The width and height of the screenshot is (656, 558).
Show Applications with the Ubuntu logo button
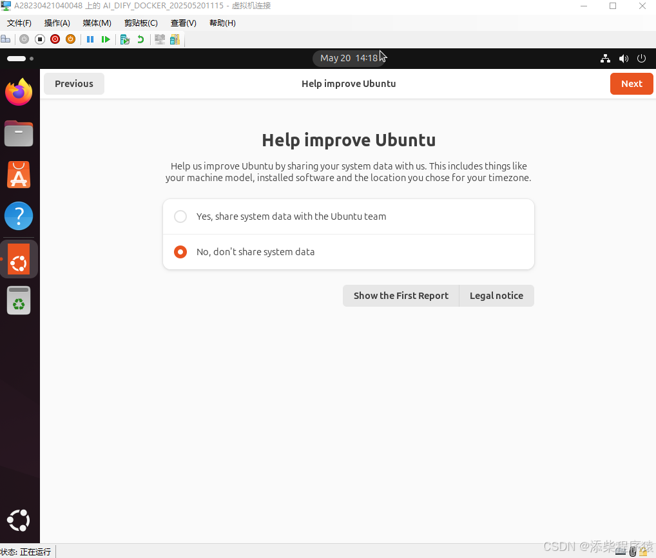[19, 521]
